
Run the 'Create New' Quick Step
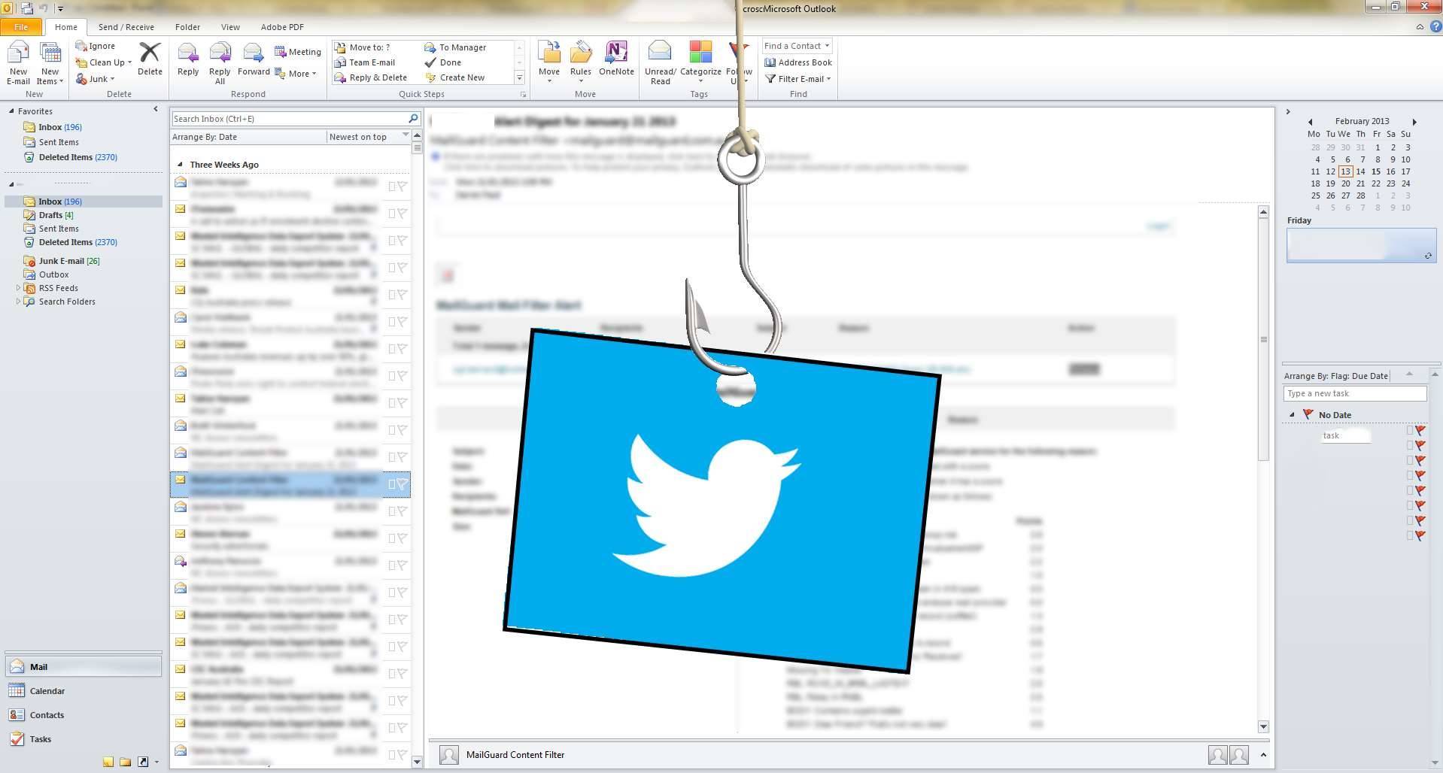pyautogui.click(x=462, y=77)
